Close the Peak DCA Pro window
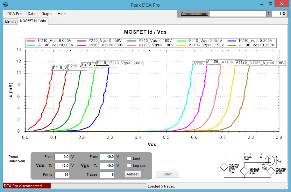Image resolution: width=291 pixels, height=192 pixels. [282, 4]
